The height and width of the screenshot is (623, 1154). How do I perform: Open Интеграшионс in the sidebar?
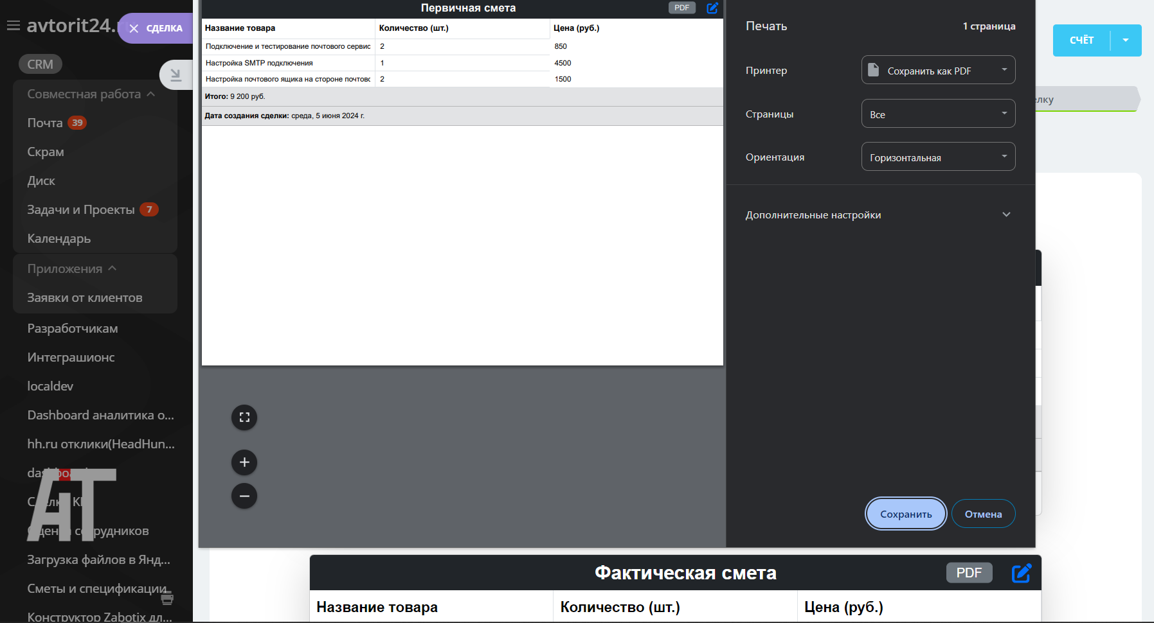[x=71, y=357]
